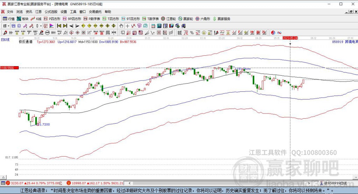
Task: Click the Shanghai index 3230.07 status
Action: tap(34, 183)
